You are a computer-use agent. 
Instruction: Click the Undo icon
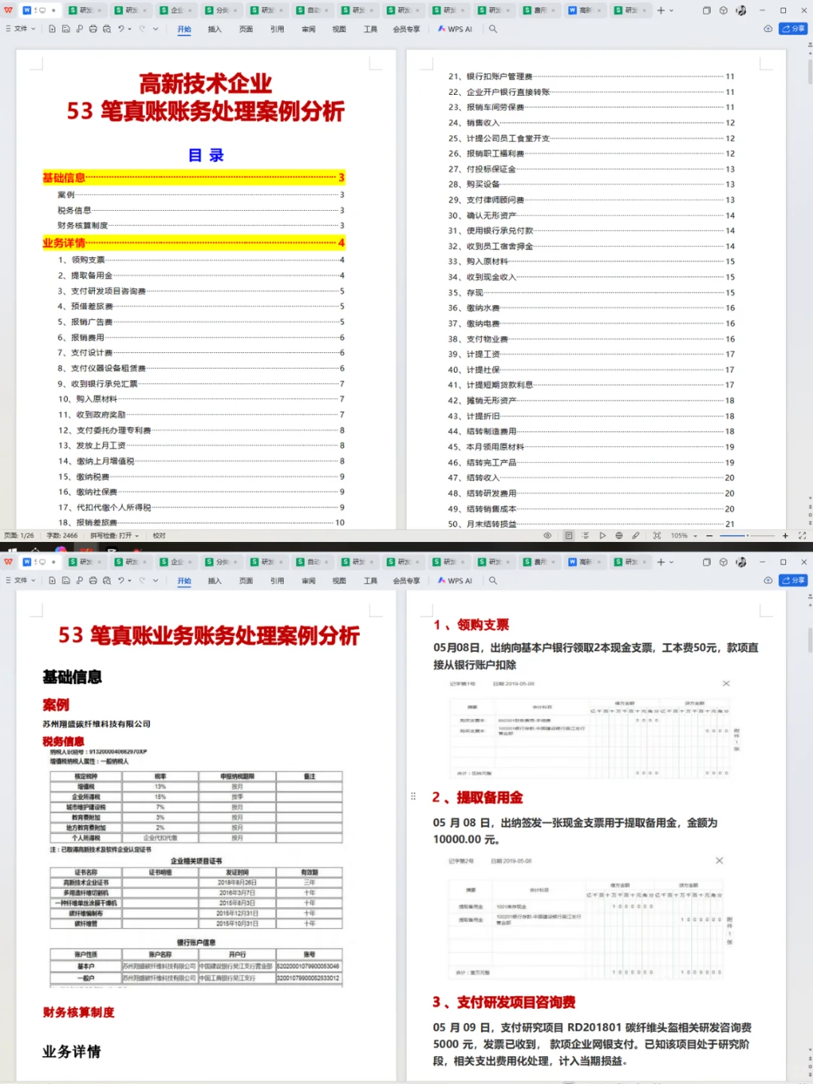coord(122,29)
